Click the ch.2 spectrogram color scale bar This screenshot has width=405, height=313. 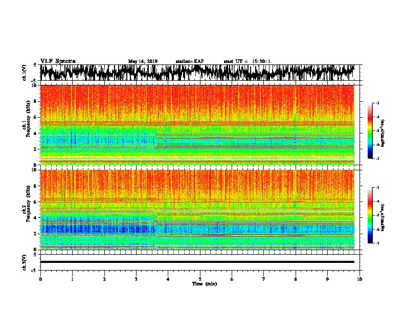[370, 215]
